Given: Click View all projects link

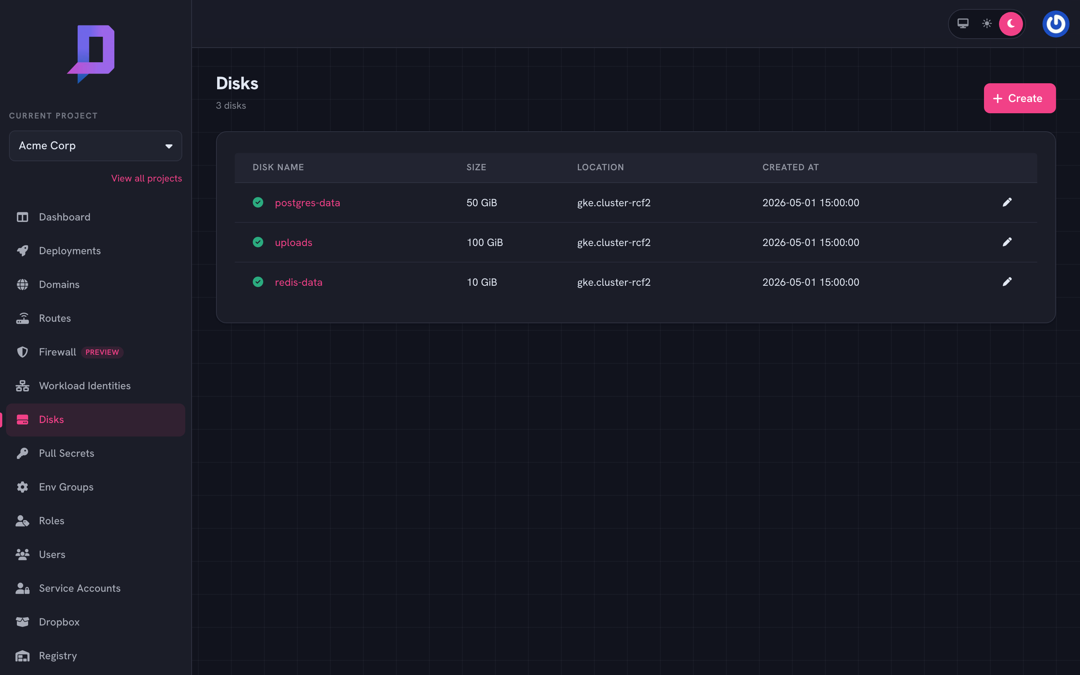Looking at the screenshot, I should click(146, 178).
